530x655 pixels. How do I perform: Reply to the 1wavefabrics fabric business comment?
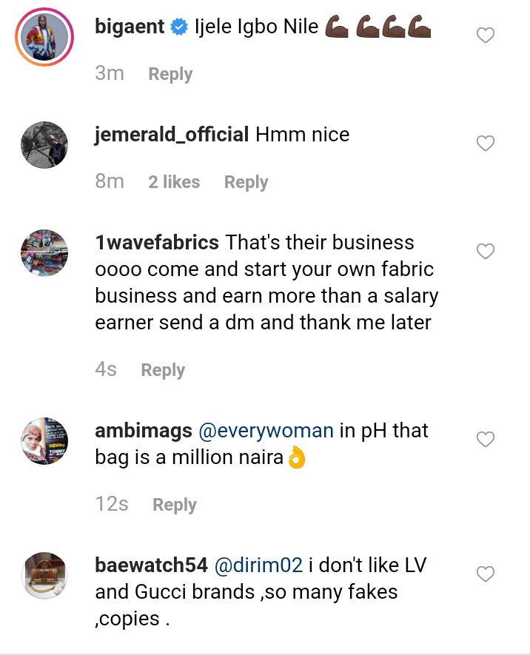point(163,370)
